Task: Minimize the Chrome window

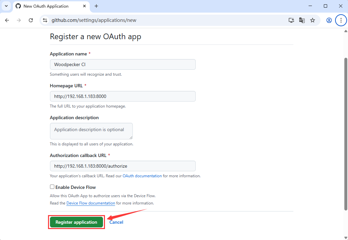Action: [x=310, y=6]
